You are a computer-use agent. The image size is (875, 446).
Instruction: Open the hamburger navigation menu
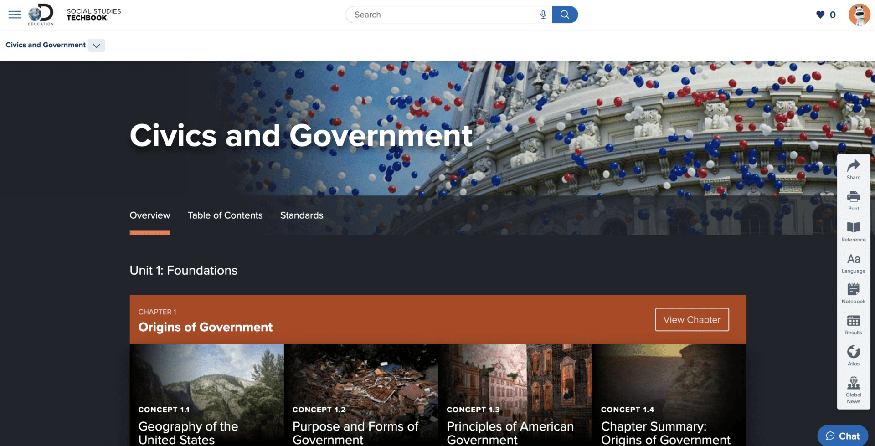pos(15,15)
